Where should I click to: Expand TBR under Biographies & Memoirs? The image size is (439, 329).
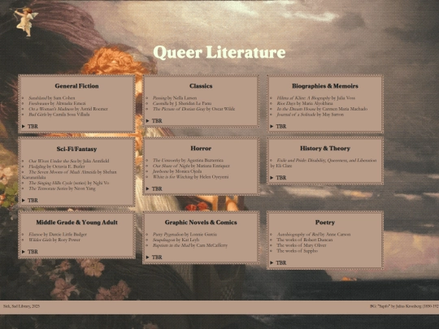coord(278,127)
